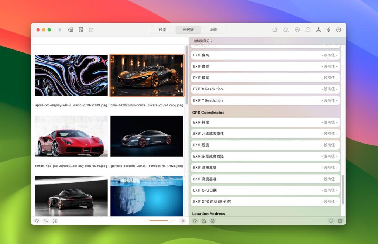Viewport: 378px width, 244px height.
Task: Click the export/share icon
Action: pos(91,30)
